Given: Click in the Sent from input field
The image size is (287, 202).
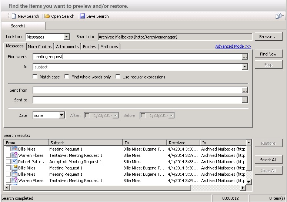Looking at the screenshot, I should point(137,90).
